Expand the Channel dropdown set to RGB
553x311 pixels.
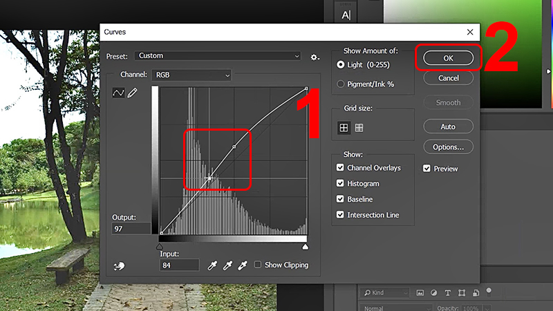pos(191,75)
